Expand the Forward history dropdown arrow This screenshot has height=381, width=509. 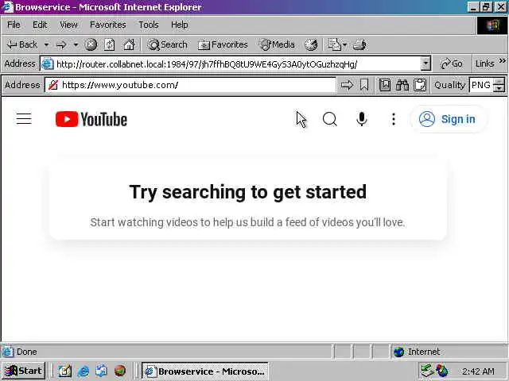point(76,44)
